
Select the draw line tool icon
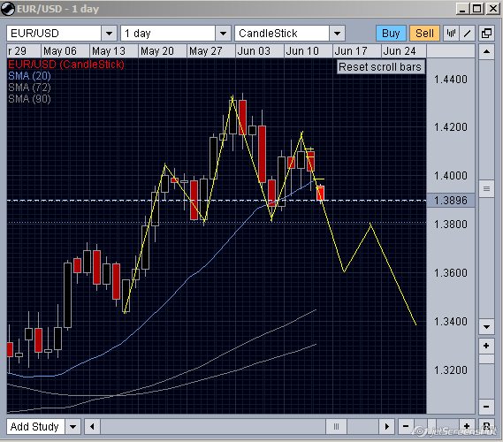(x=467, y=33)
